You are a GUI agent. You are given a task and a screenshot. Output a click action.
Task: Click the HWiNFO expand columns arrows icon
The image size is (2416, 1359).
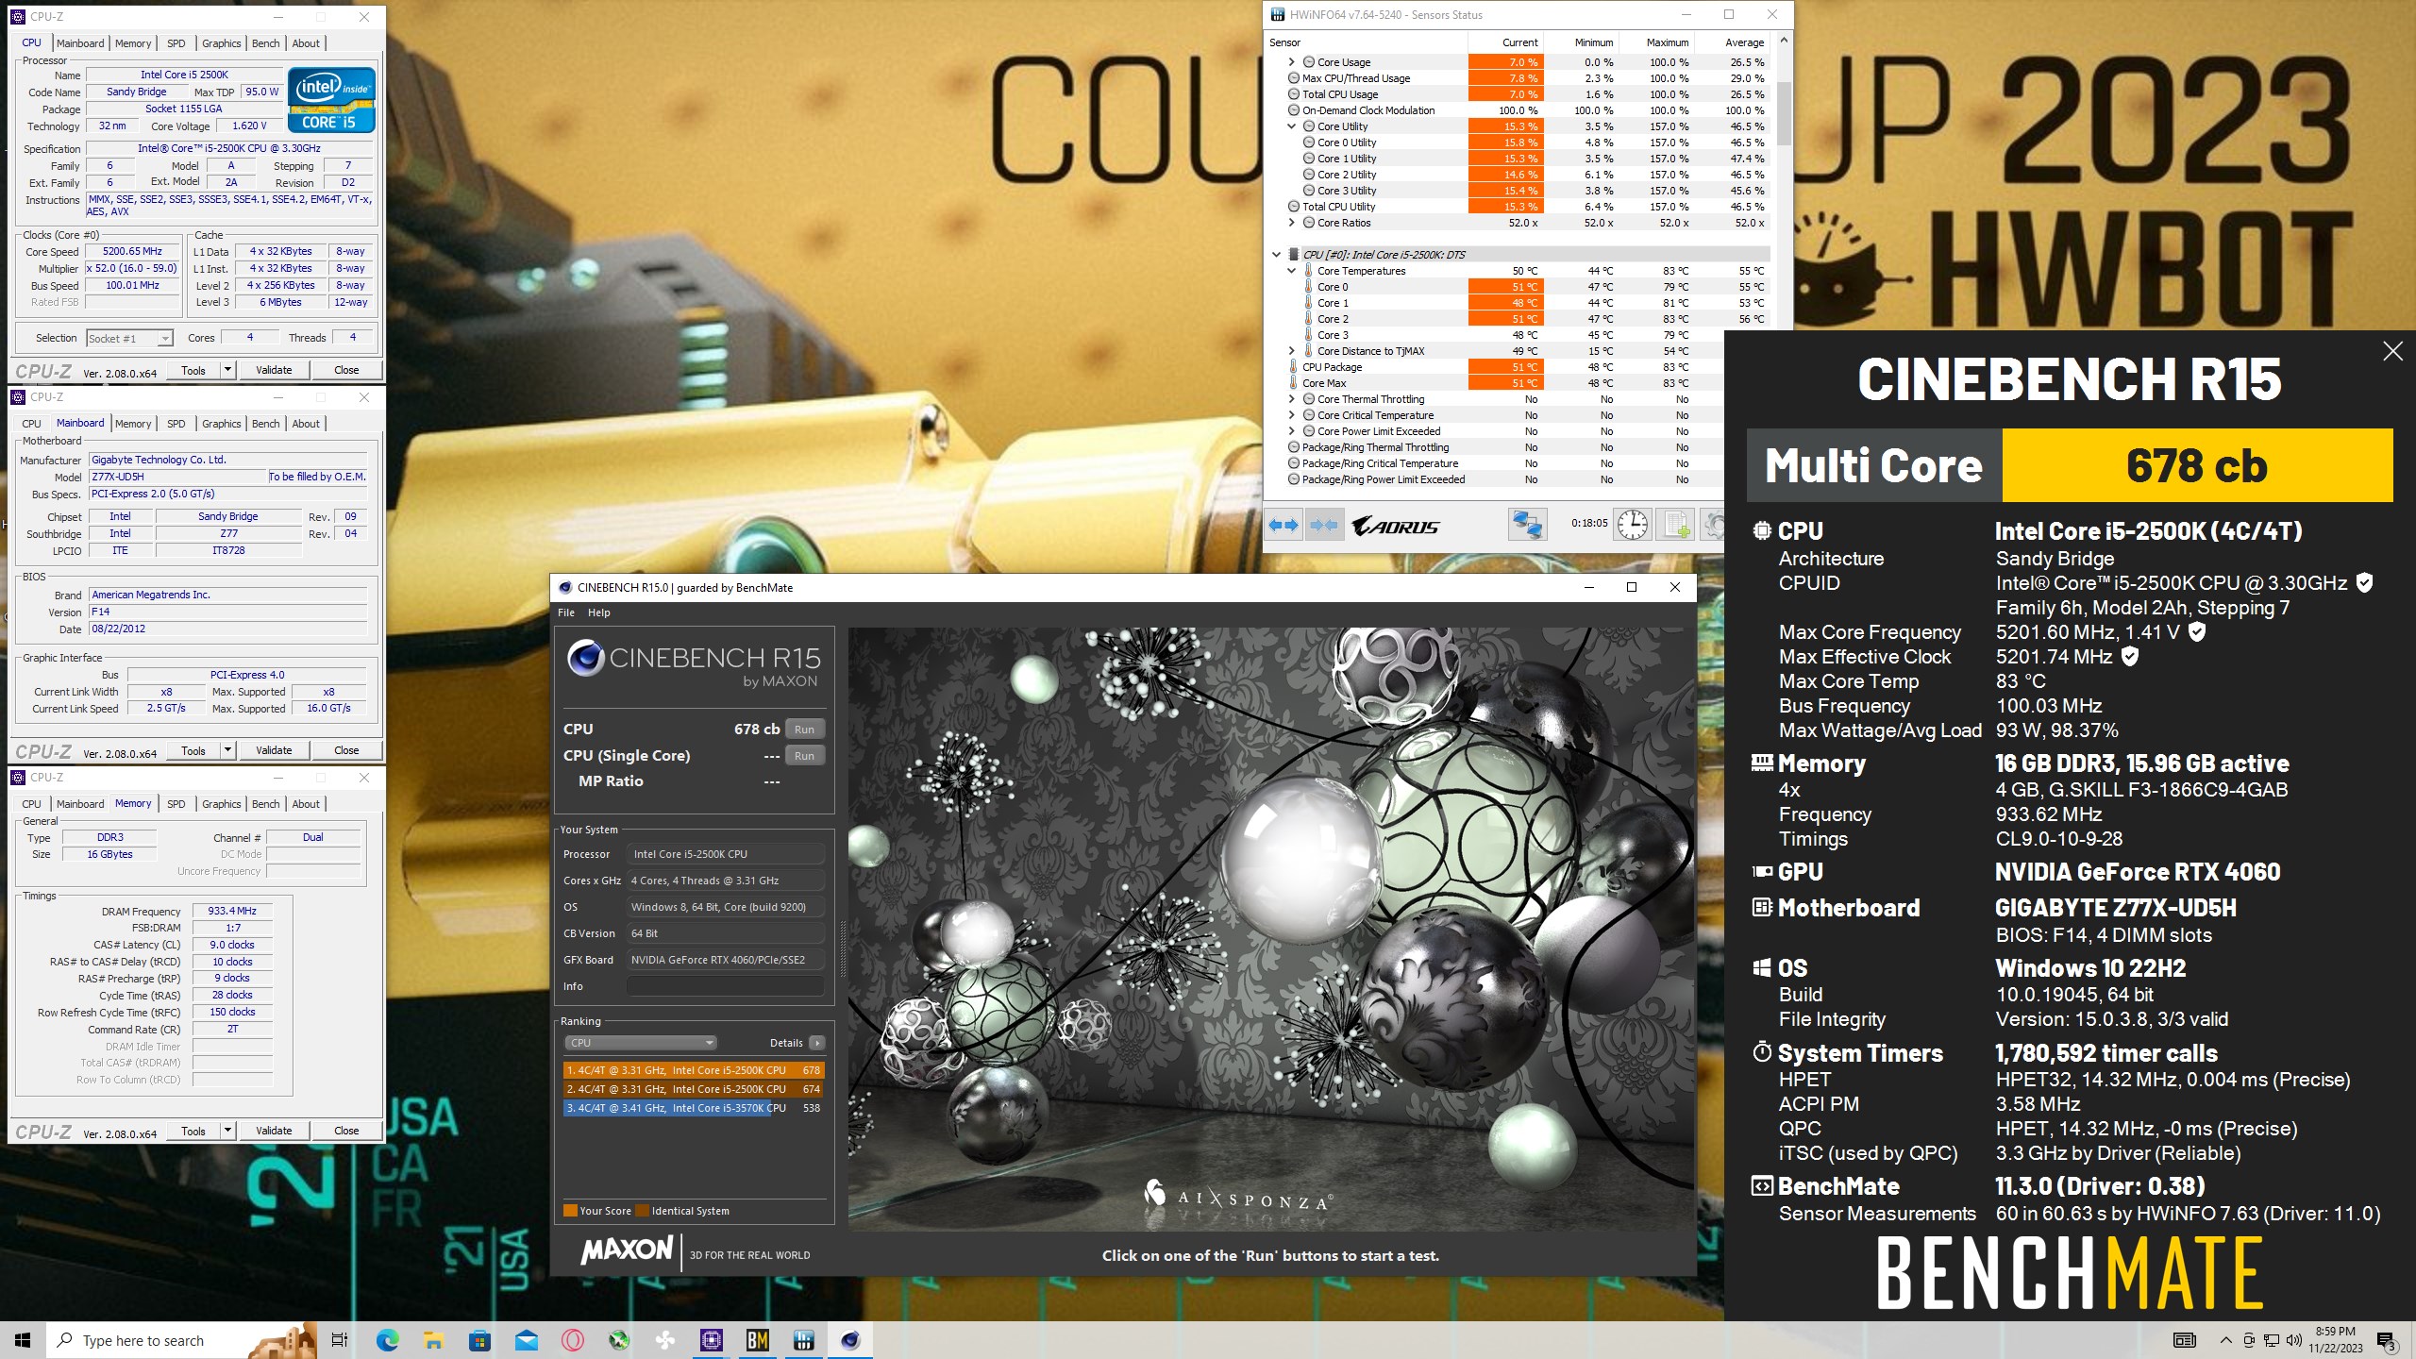(1283, 525)
